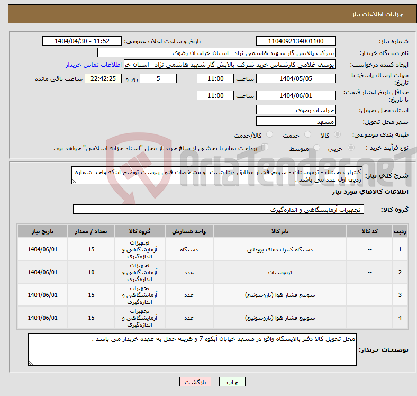Click the ترموستات row in the goods table
417x396 pixels.
point(279,272)
